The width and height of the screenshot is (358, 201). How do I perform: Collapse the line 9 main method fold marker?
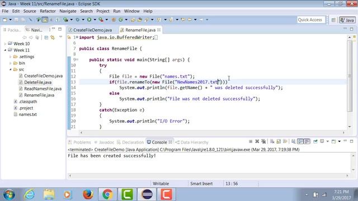(77, 60)
